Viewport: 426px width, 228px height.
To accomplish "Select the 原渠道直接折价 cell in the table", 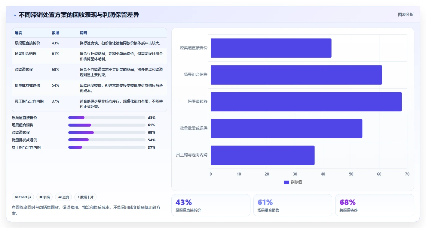I will pos(27,43).
